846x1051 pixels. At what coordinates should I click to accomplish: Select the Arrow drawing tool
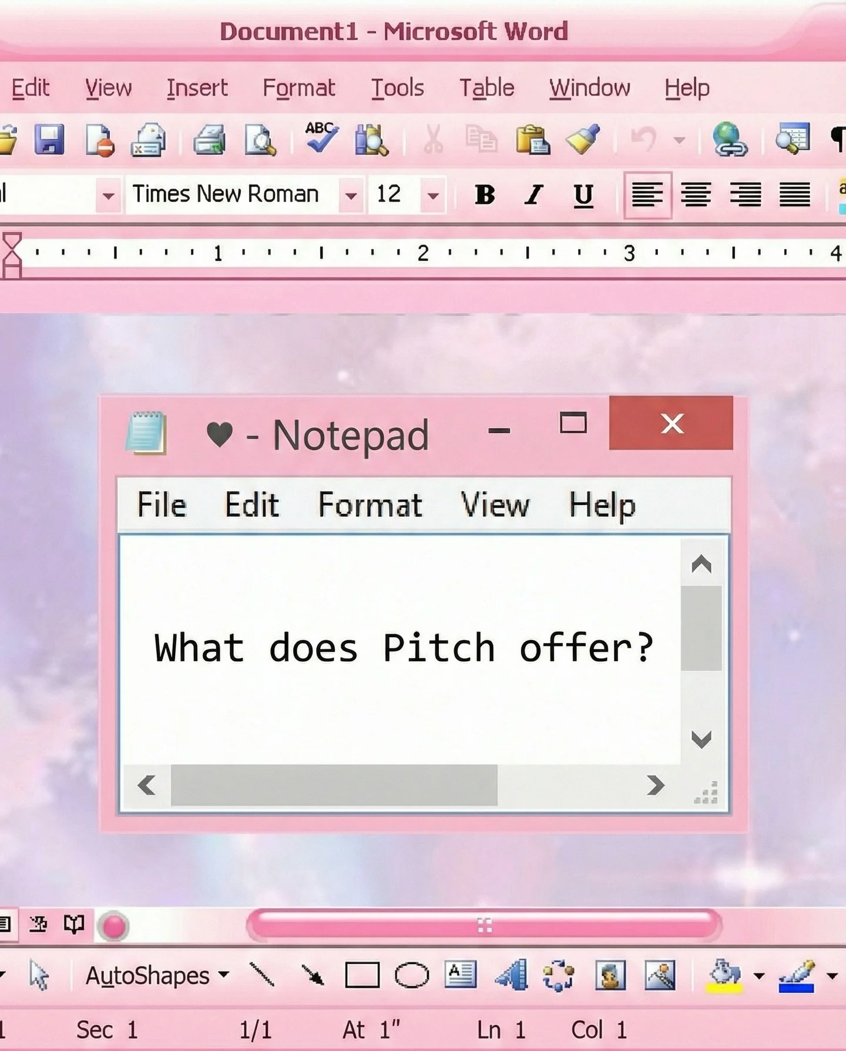(x=312, y=975)
